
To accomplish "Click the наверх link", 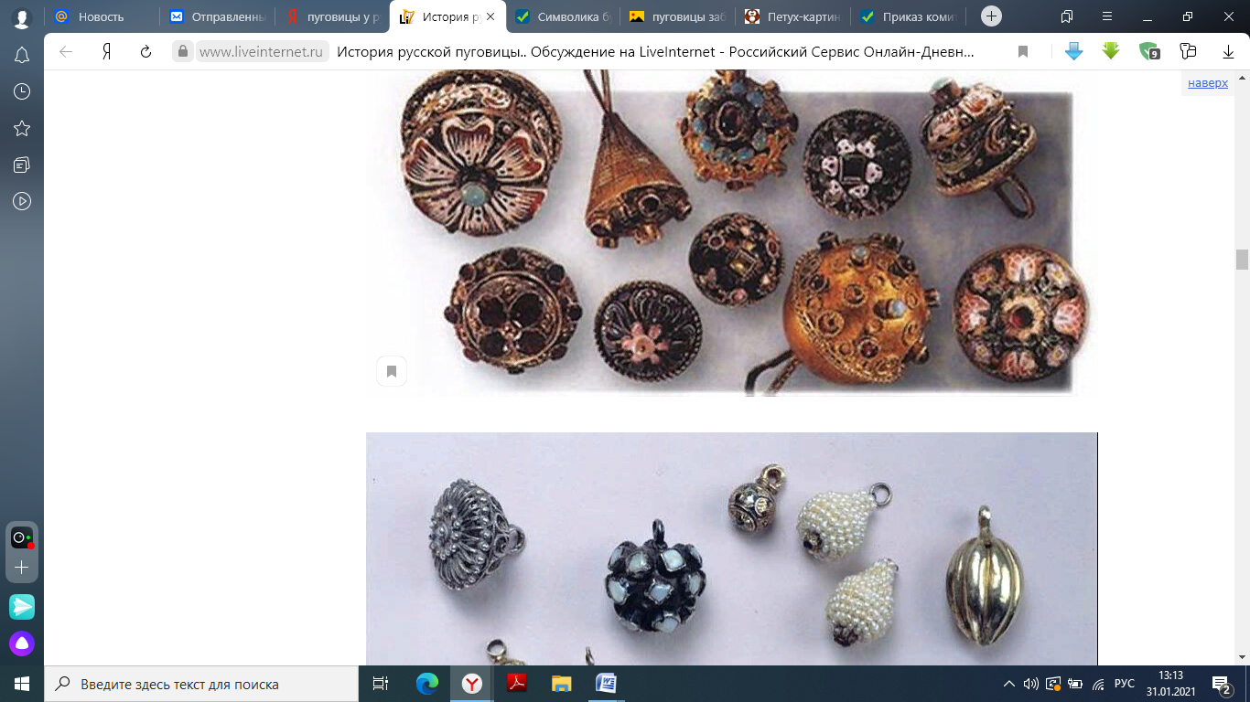I will (1208, 82).
